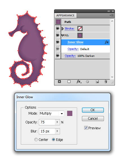Collapse the Fill disclosure triangle
Viewport: 127px width, 161px height.
pos(63,36)
